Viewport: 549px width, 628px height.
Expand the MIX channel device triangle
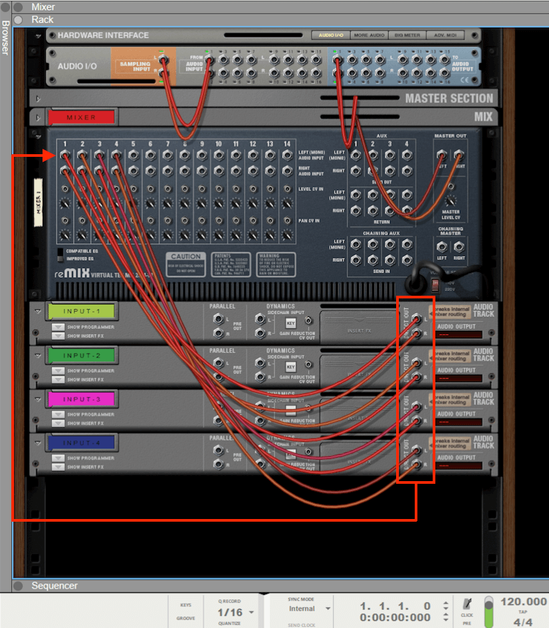click(38, 118)
